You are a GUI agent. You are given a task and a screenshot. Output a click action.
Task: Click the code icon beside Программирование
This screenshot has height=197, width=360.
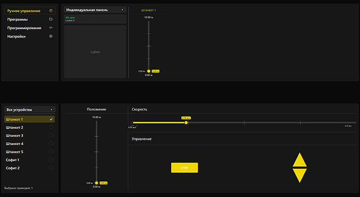51,28
